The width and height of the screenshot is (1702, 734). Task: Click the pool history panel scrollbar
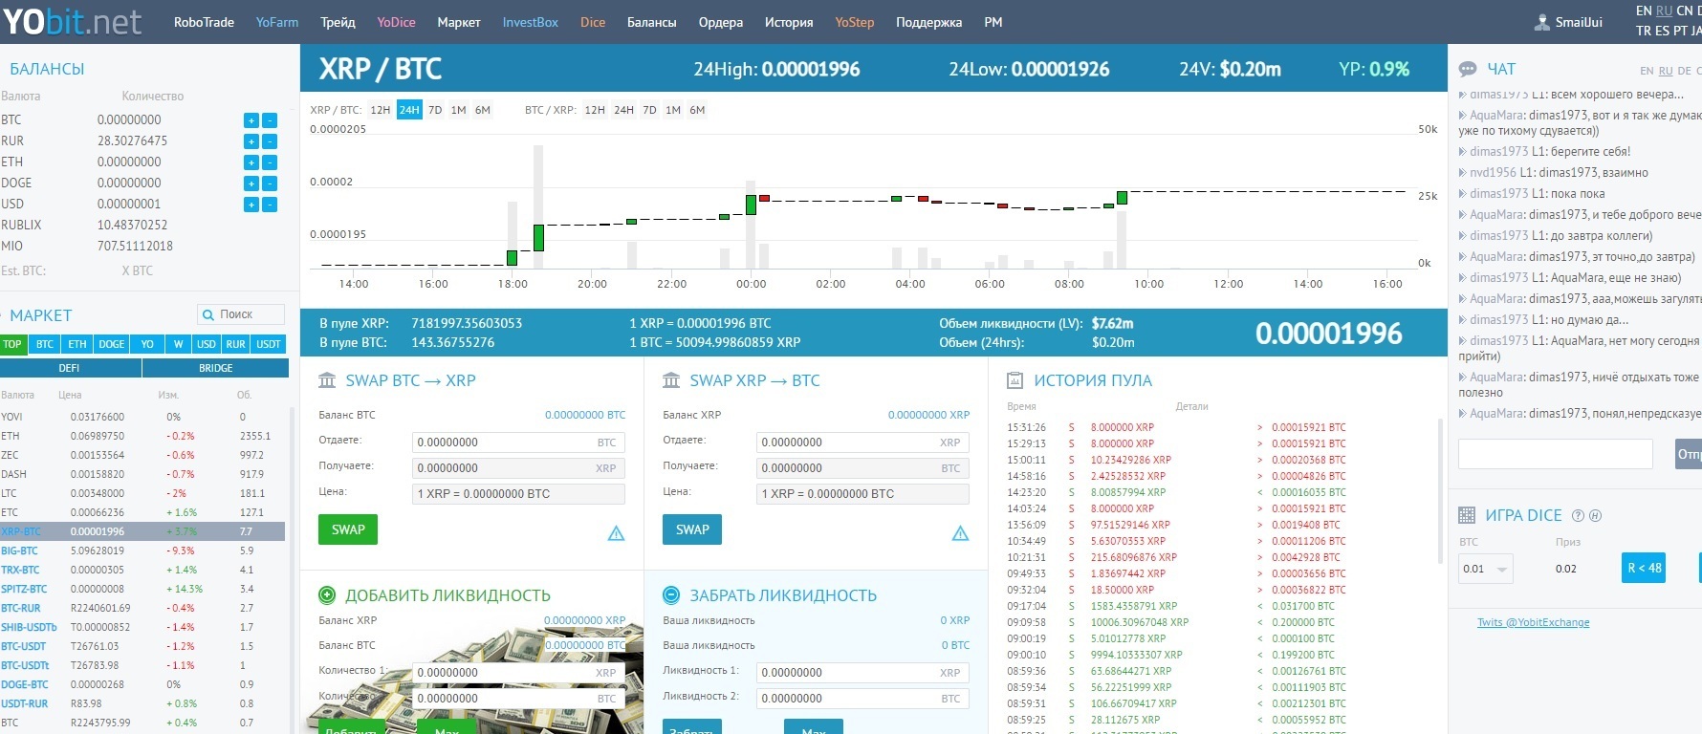(x=1440, y=490)
